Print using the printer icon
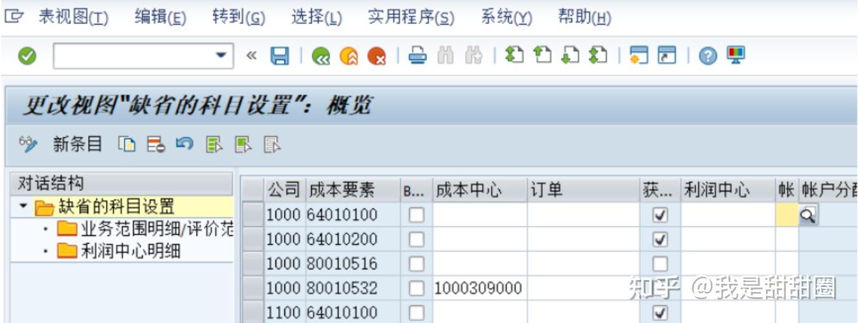The image size is (859, 323). pyautogui.click(x=417, y=56)
